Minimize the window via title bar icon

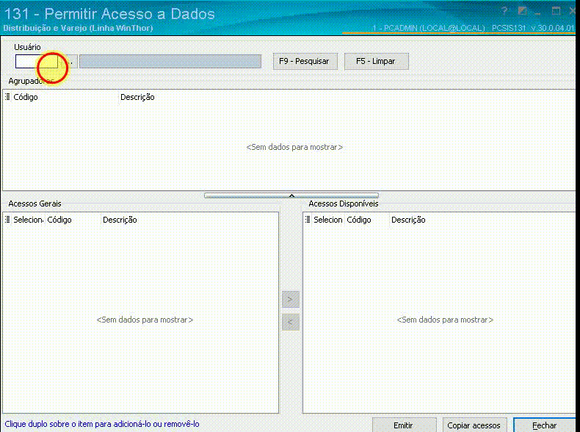click(538, 12)
